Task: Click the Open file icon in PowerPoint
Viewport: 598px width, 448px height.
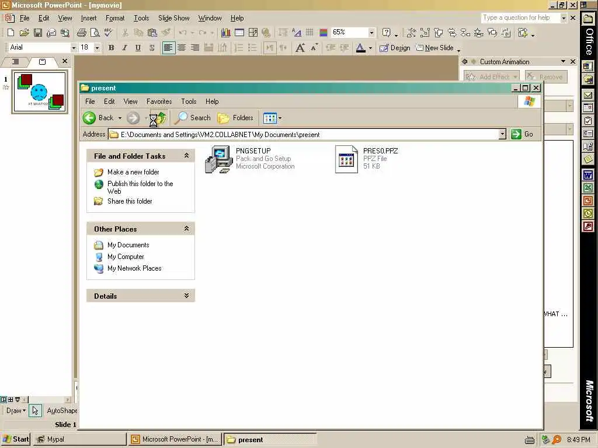Action: pyautogui.click(x=24, y=33)
